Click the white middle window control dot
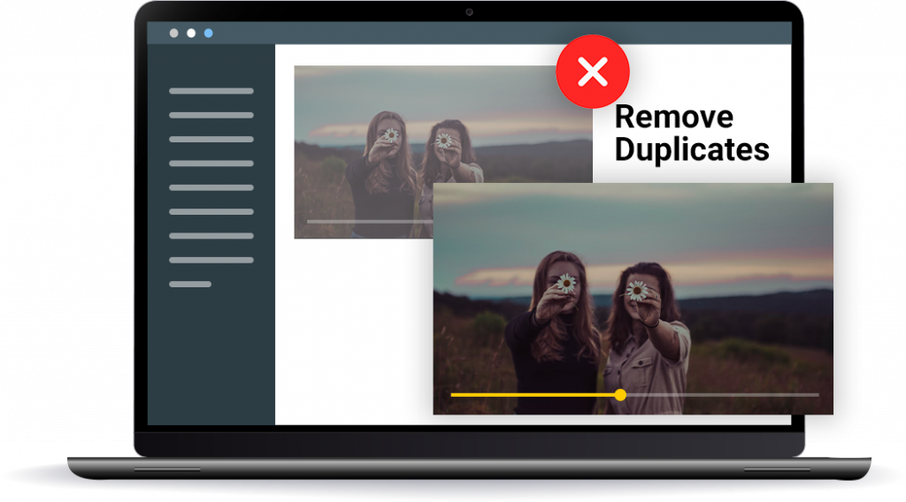This screenshot has height=502, width=906. click(x=191, y=33)
